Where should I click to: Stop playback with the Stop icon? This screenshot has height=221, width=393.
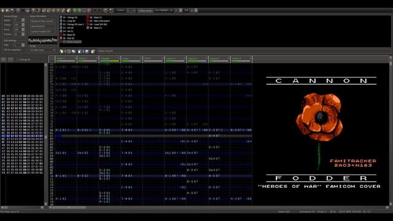85,10
